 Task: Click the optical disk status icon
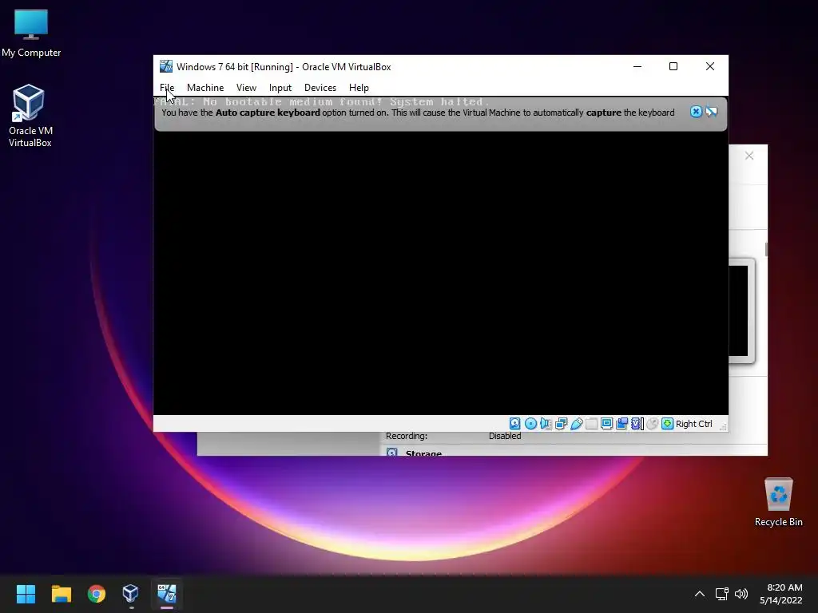click(530, 424)
